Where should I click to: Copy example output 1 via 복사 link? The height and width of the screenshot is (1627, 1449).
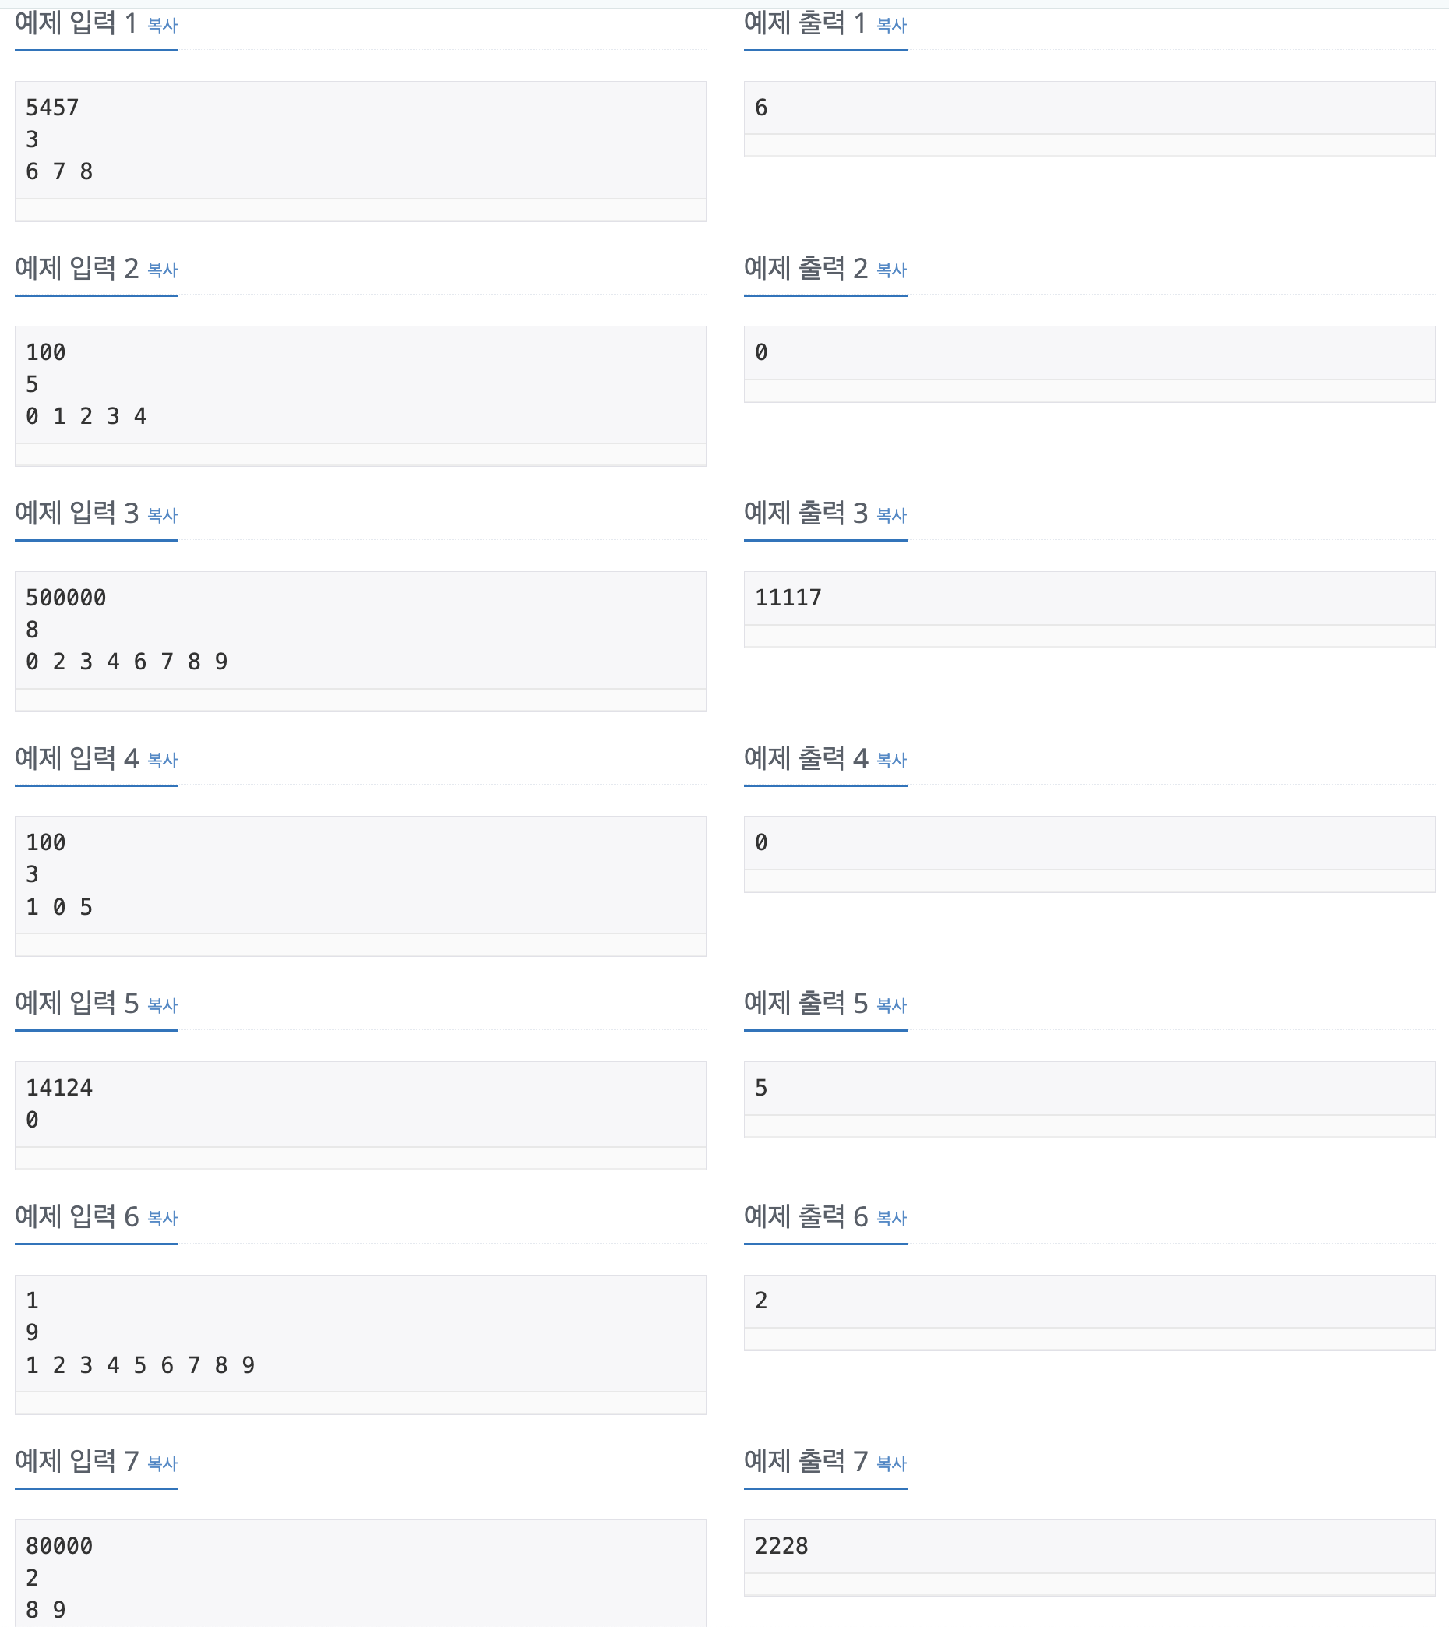(892, 26)
